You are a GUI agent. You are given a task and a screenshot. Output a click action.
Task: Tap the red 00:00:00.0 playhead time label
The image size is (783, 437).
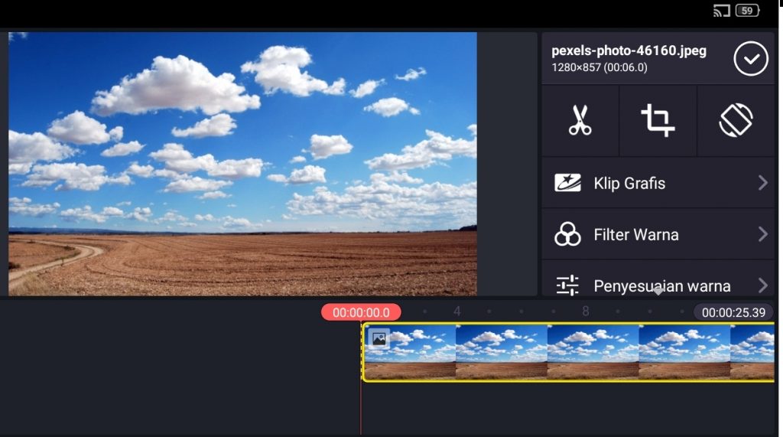click(361, 312)
